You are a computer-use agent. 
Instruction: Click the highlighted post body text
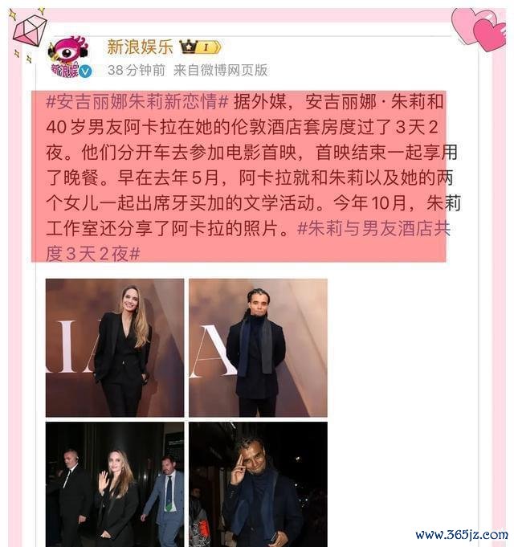point(239,176)
